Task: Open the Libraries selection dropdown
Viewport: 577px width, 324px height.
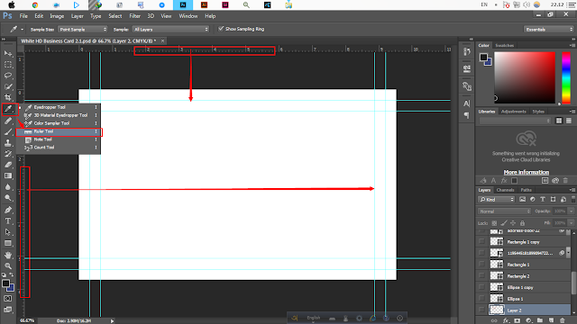Action: pyautogui.click(x=515, y=121)
